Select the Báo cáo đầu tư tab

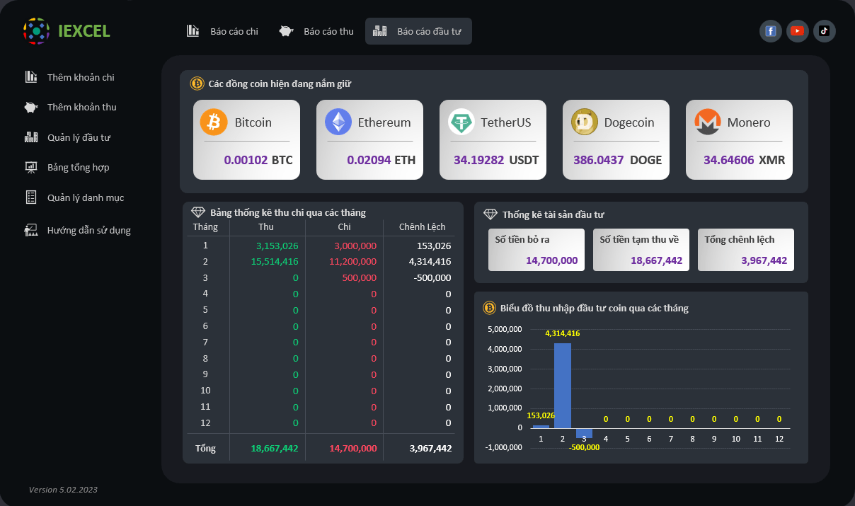(x=418, y=31)
